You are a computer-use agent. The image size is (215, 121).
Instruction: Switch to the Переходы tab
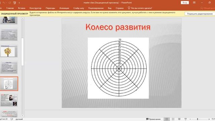pos(50,8)
